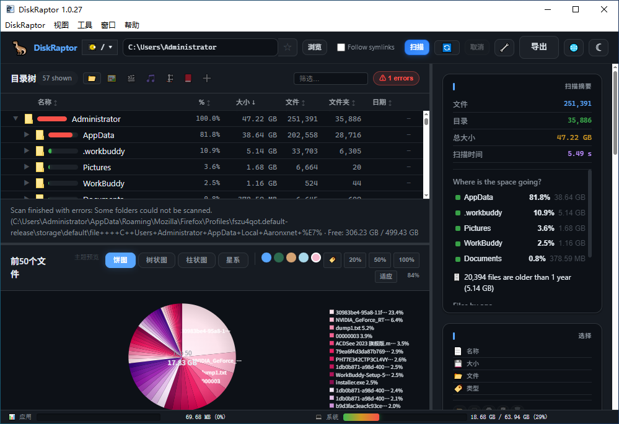Filter tree by folder icon
Image resolution: width=619 pixels, height=424 pixels.
click(92, 79)
